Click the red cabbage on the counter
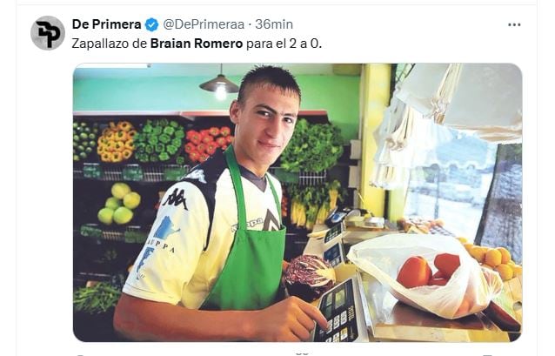The height and width of the screenshot is (356, 555). [310, 275]
